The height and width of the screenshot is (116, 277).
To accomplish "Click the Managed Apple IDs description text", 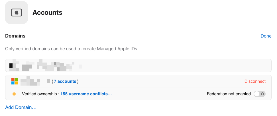I will 72,49.
